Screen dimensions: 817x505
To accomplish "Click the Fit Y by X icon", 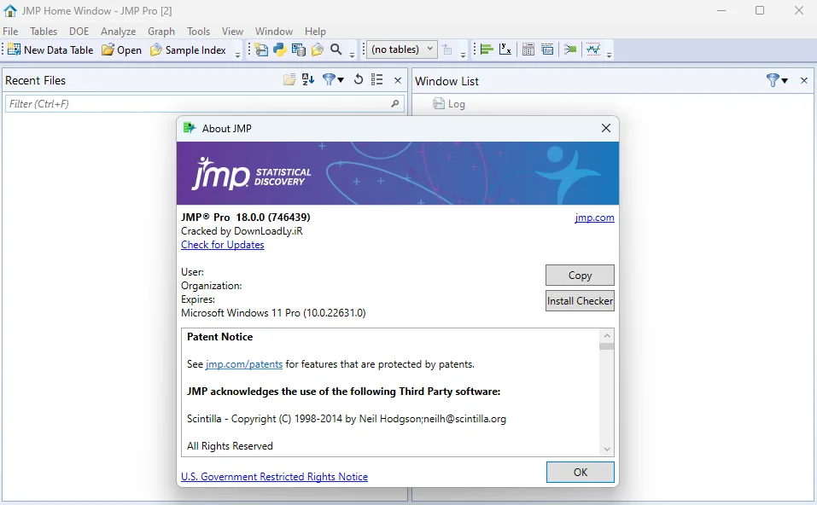I will (505, 49).
